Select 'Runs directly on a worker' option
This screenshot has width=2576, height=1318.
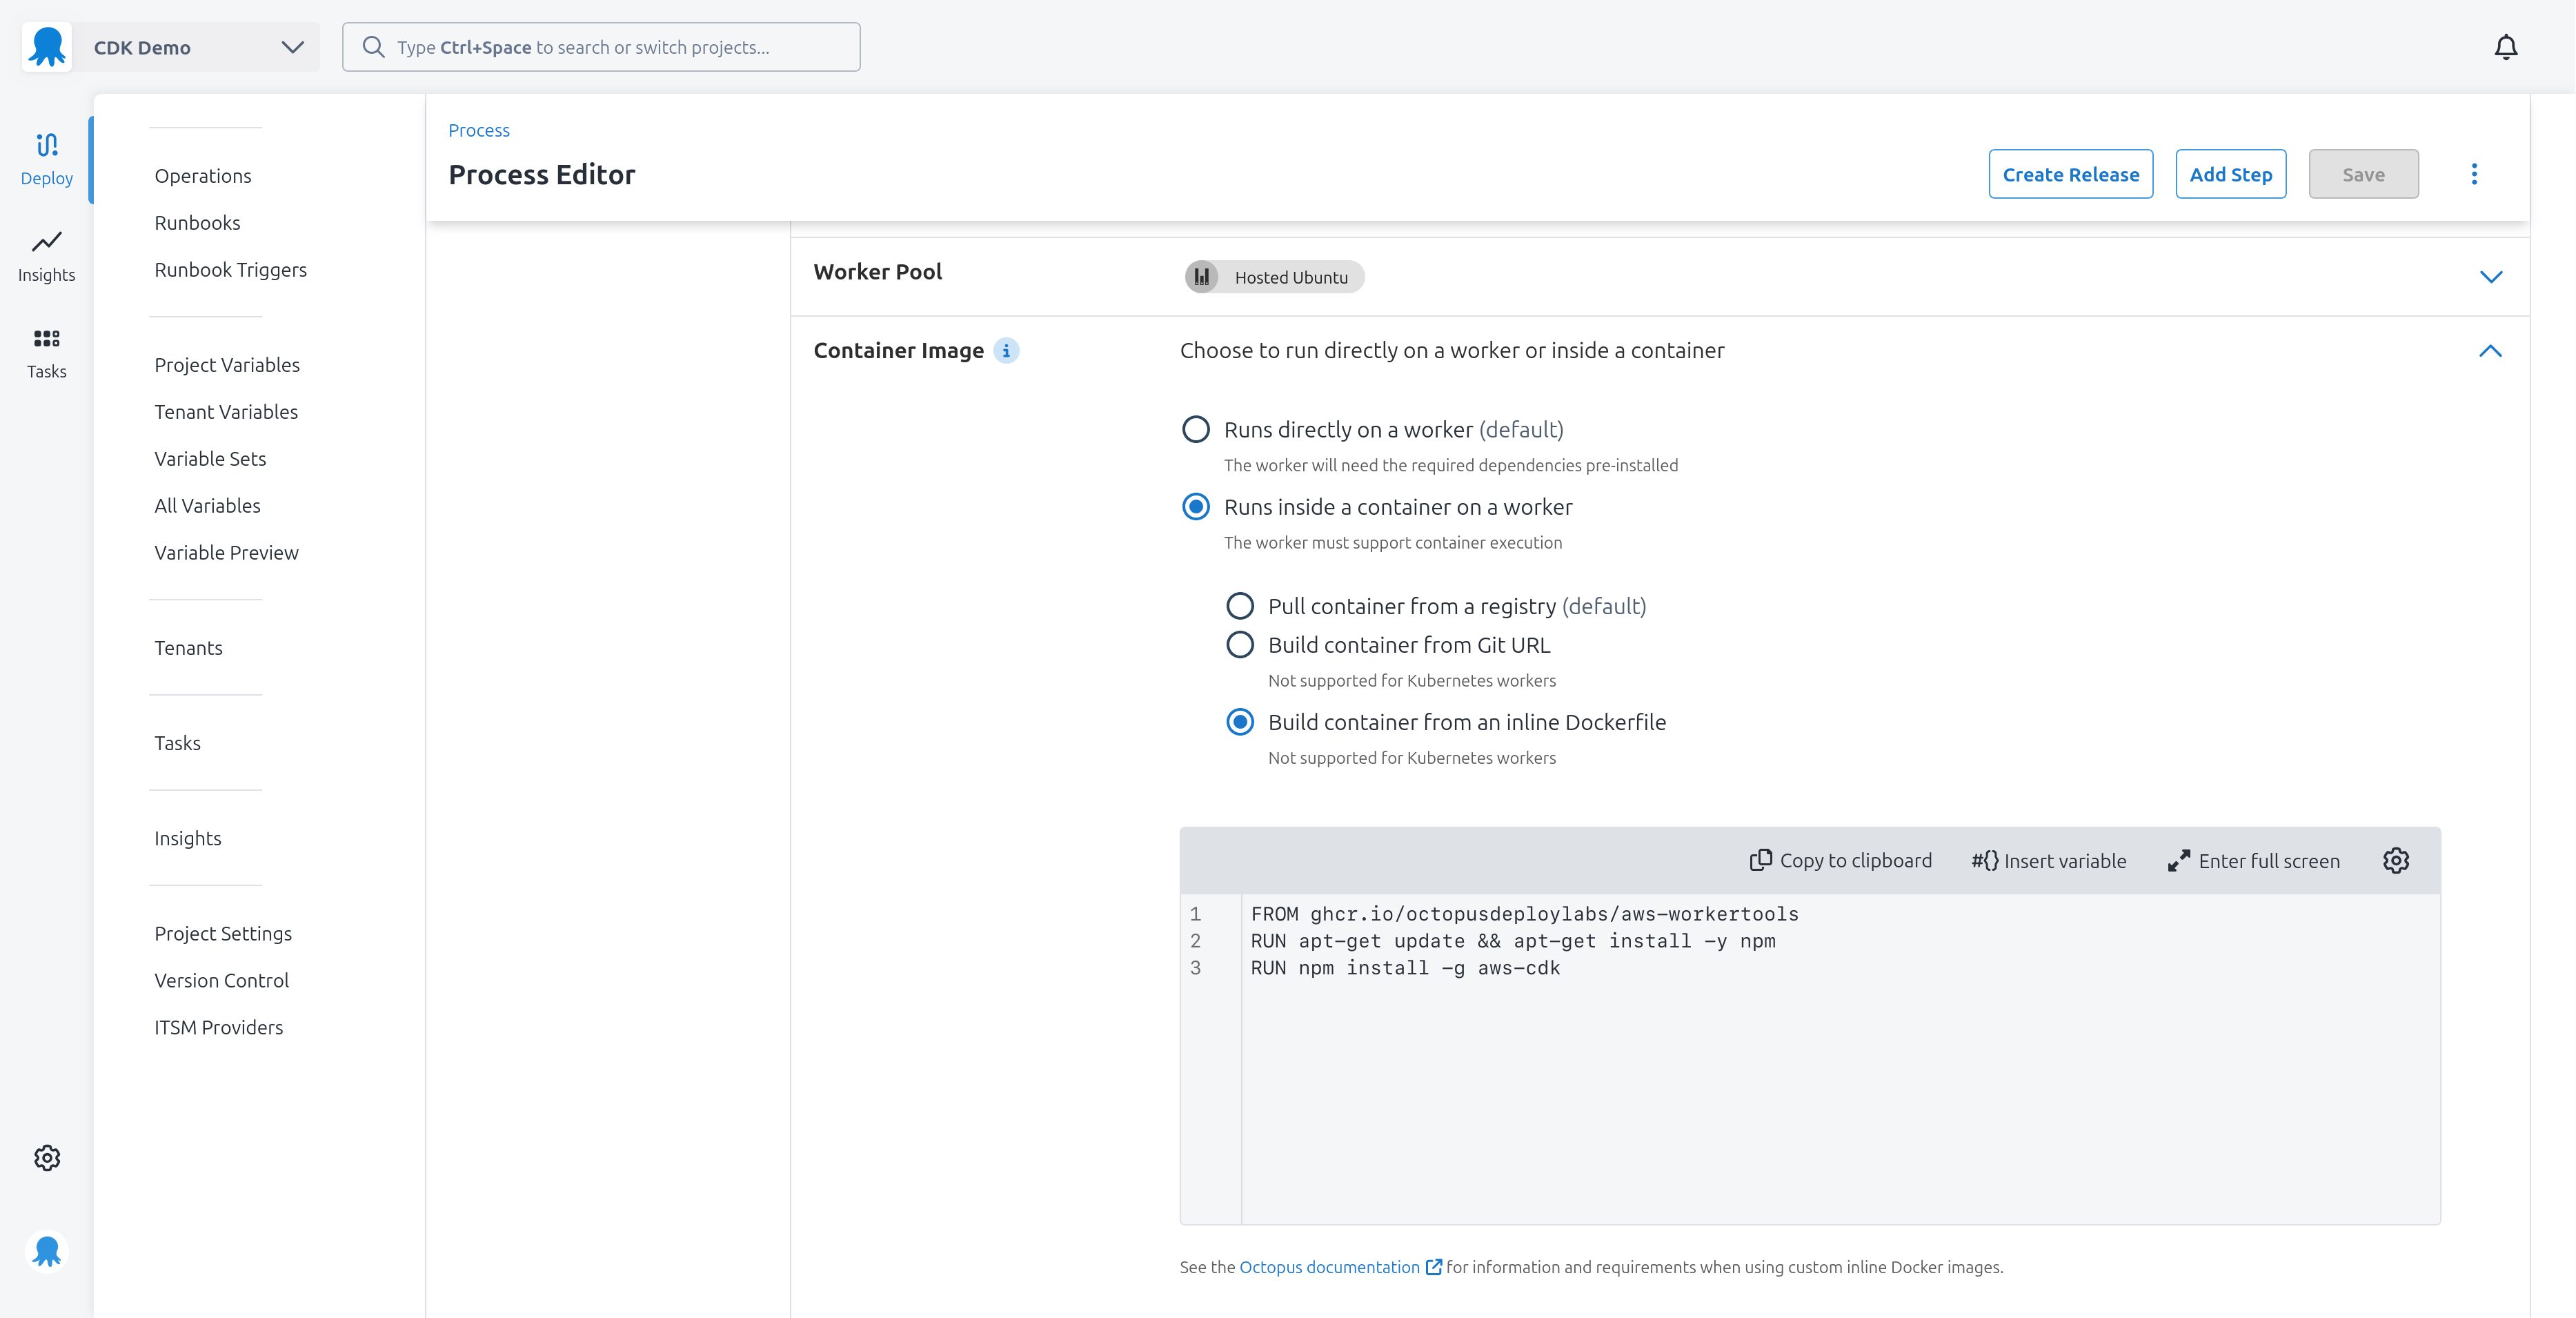tap(1196, 429)
